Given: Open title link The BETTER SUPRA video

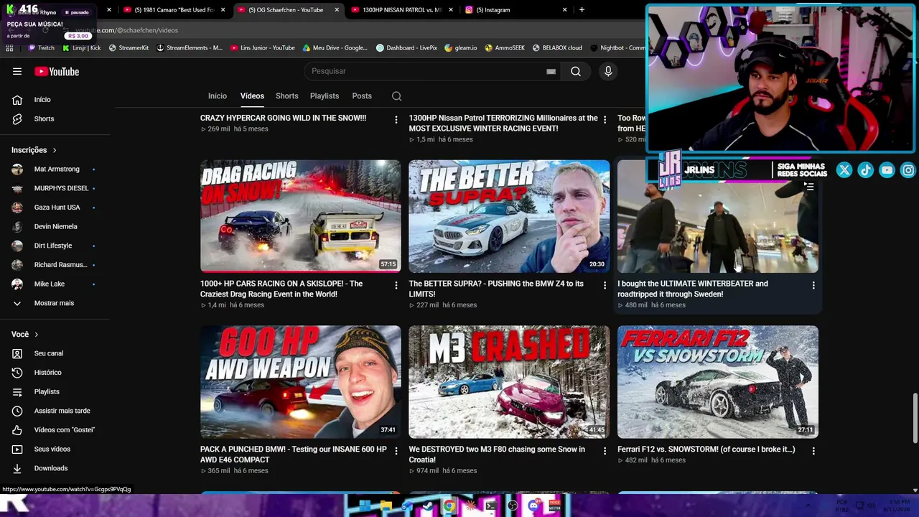Looking at the screenshot, I should pyautogui.click(x=496, y=289).
